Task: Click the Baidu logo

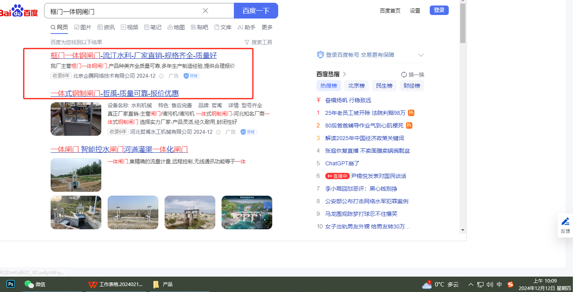Action: 19,11
